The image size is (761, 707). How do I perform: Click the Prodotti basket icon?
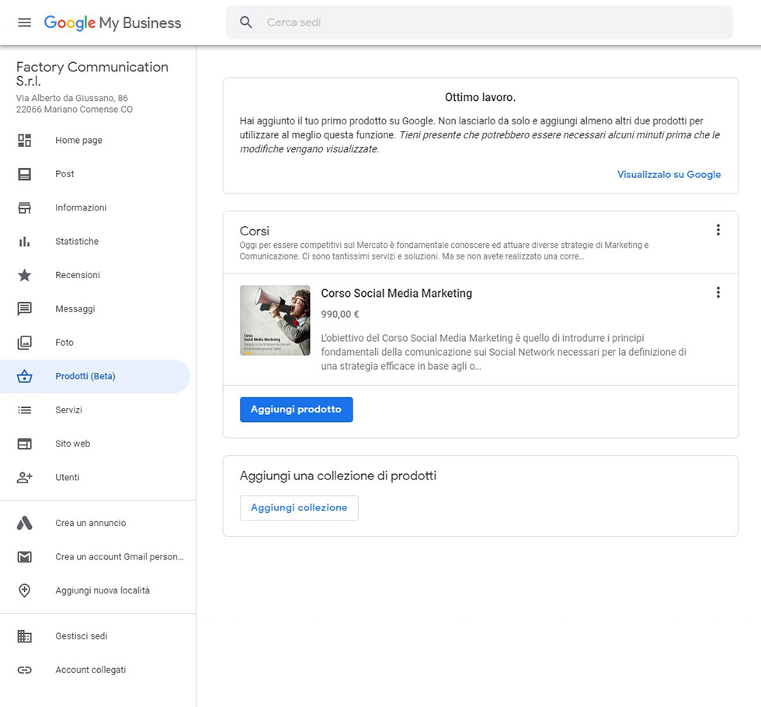(24, 376)
